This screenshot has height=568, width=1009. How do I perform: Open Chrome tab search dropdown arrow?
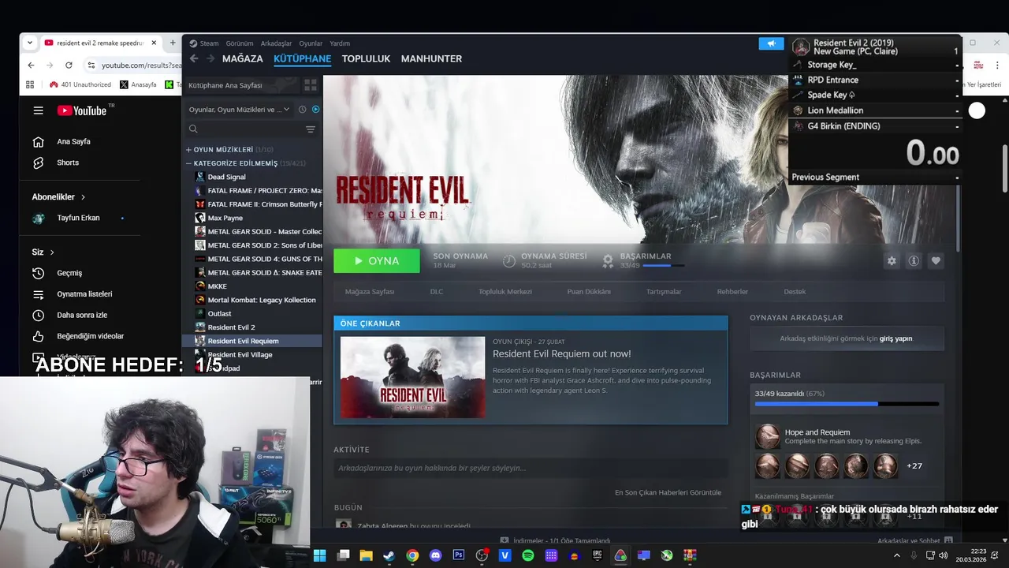pyautogui.click(x=29, y=43)
